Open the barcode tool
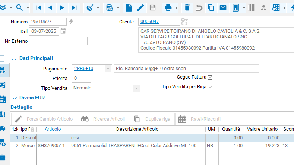Viewport: 294px width, 165px height. pos(252,7)
